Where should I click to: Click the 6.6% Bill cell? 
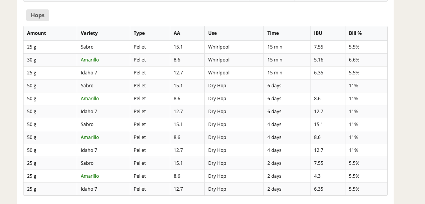[366, 60]
